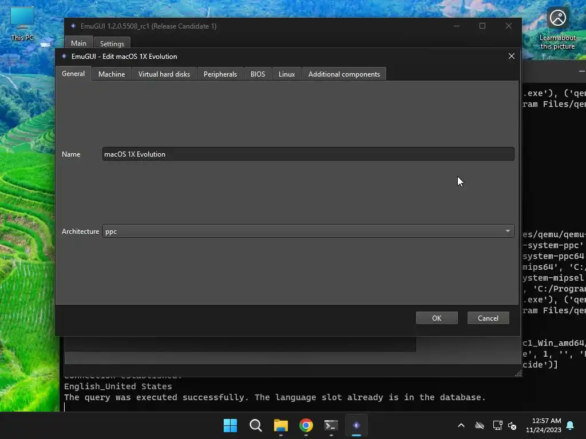
Task: Click Learn about this picture icon
Action: 557,29
